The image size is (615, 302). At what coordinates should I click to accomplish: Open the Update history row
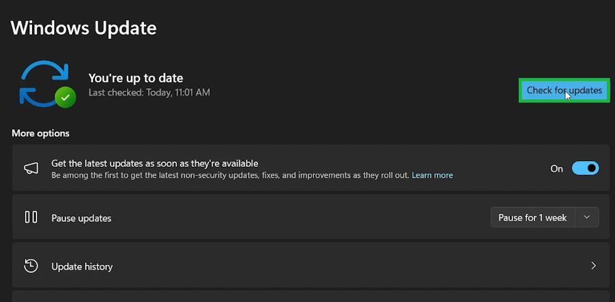(x=310, y=265)
